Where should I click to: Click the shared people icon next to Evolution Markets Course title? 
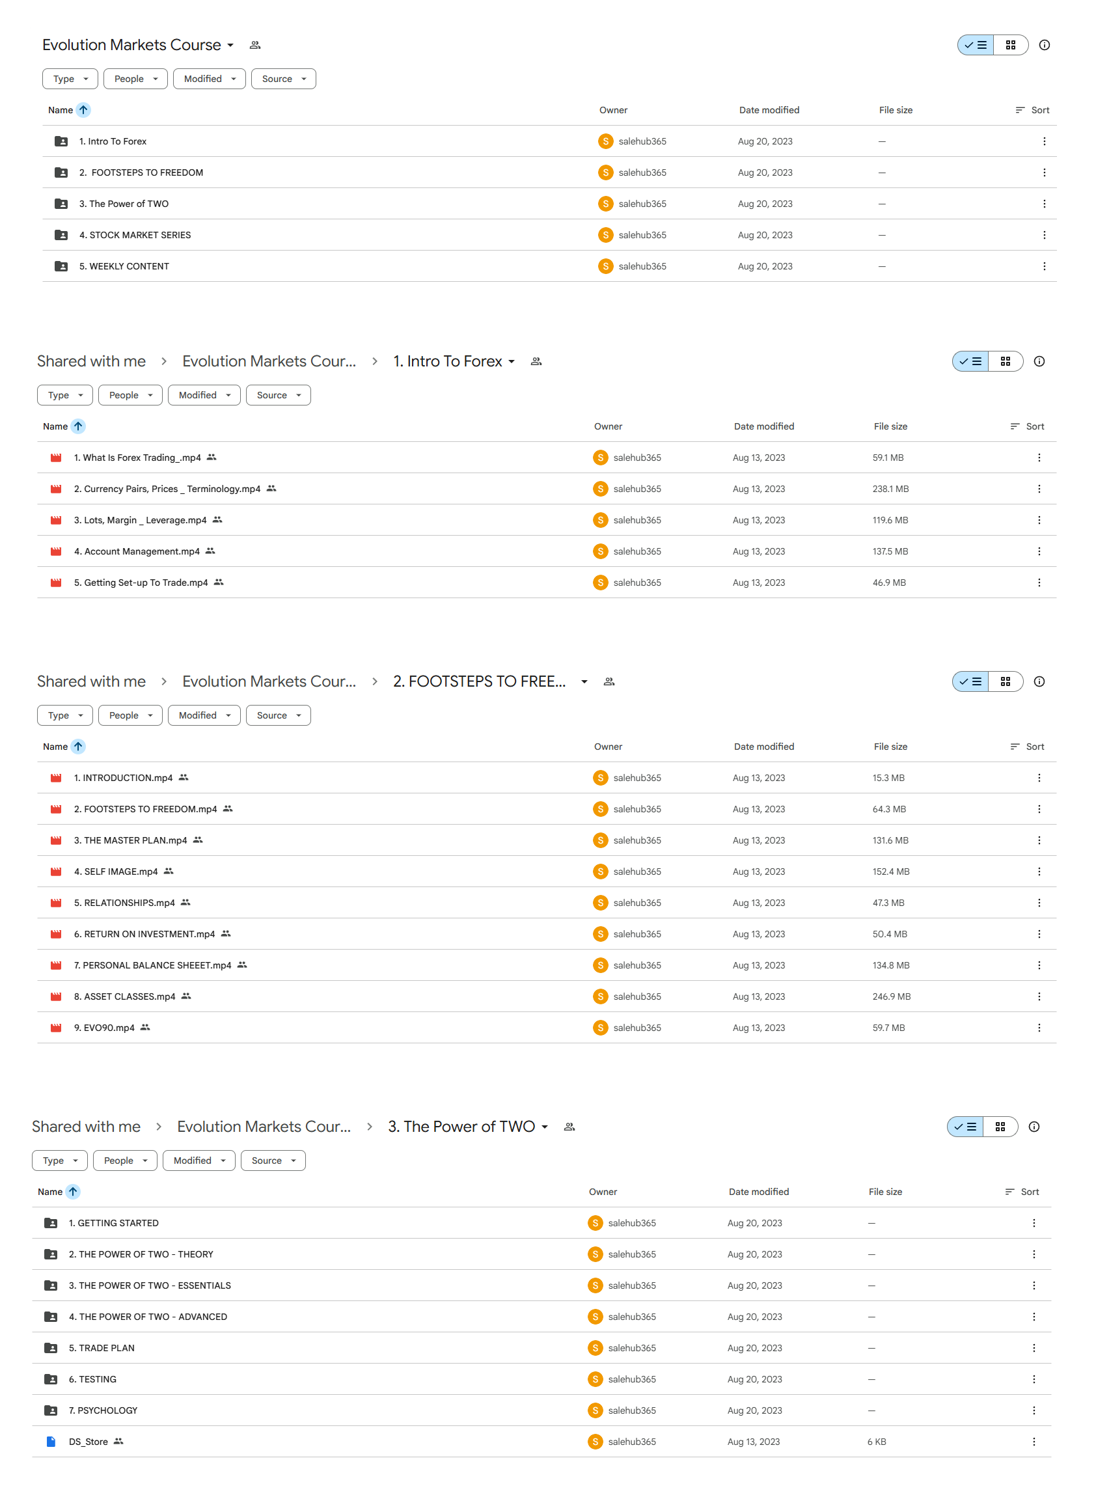254,45
